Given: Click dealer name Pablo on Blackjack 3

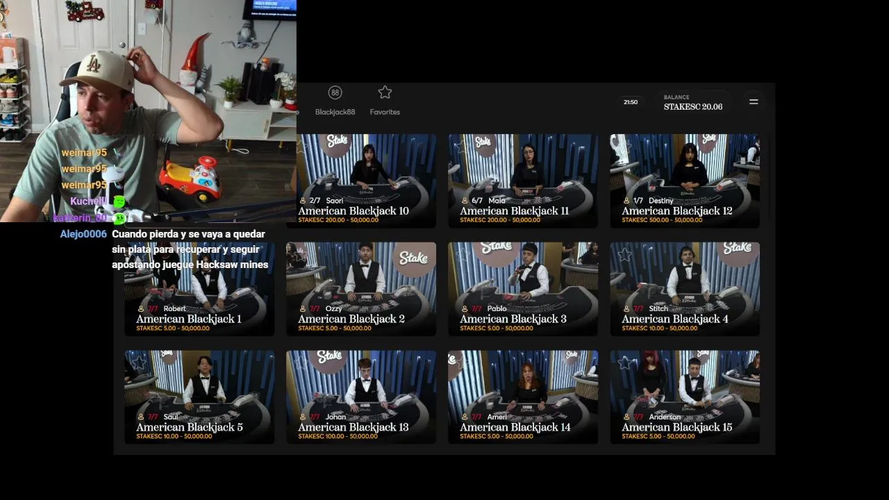Looking at the screenshot, I should 497,308.
